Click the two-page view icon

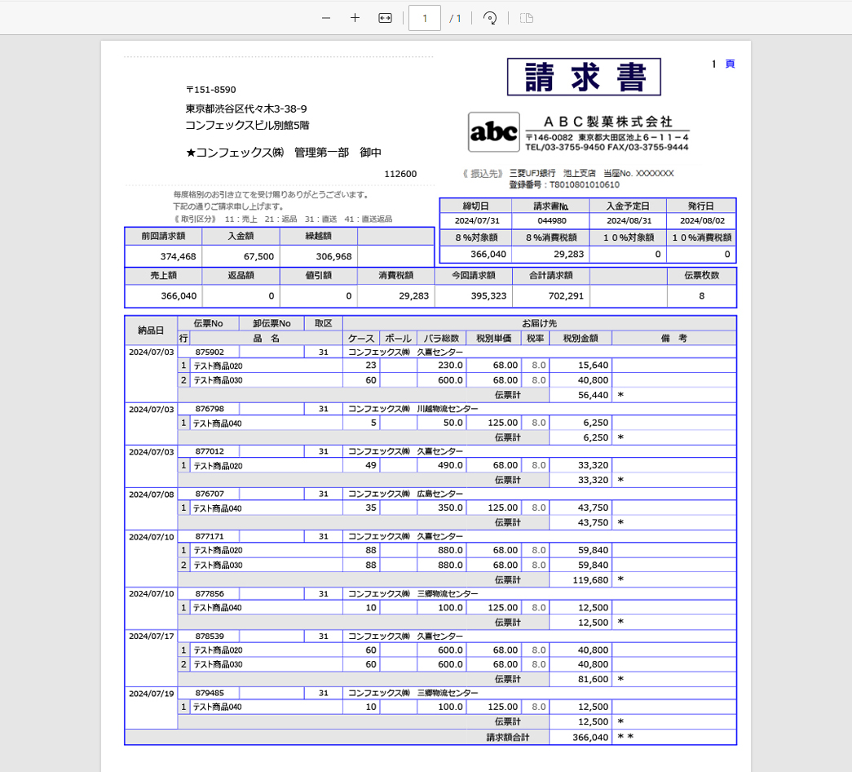click(x=526, y=18)
